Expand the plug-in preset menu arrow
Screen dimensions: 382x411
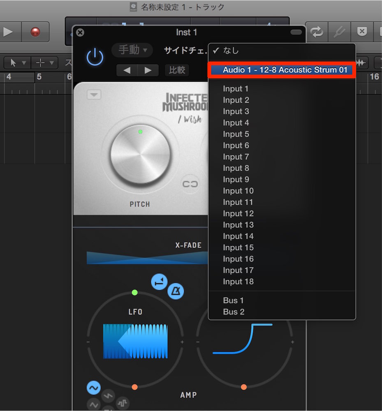94,95
